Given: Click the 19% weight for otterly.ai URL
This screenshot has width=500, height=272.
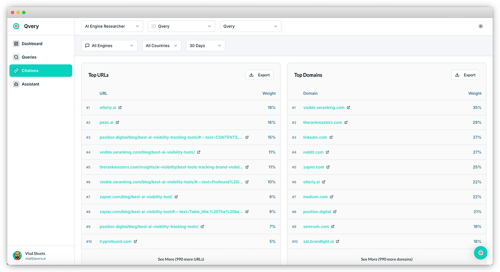Looking at the screenshot, I should pos(272,107).
